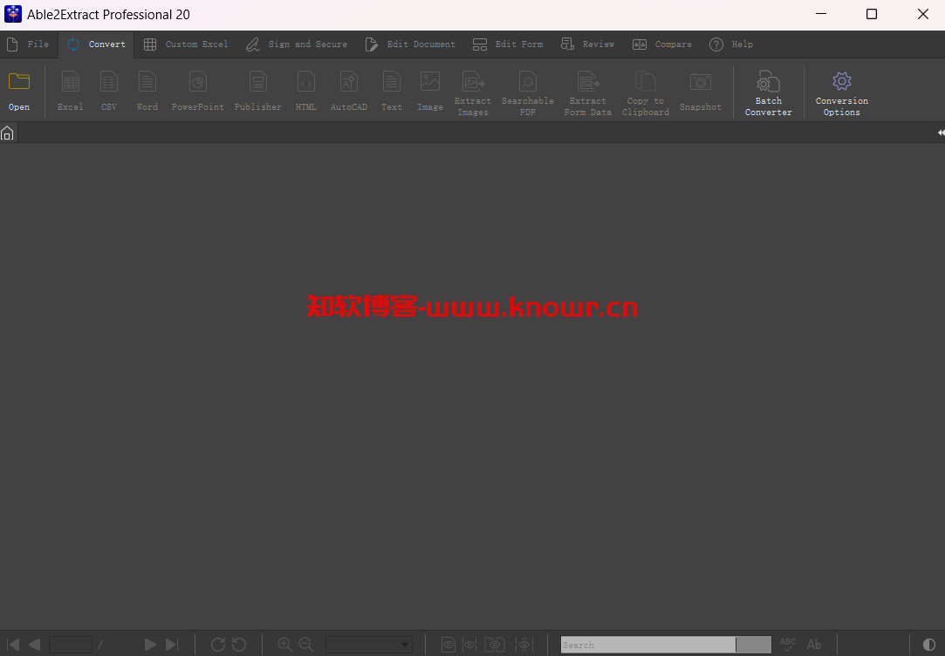Open the Sign and Secure tab

pyautogui.click(x=297, y=44)
